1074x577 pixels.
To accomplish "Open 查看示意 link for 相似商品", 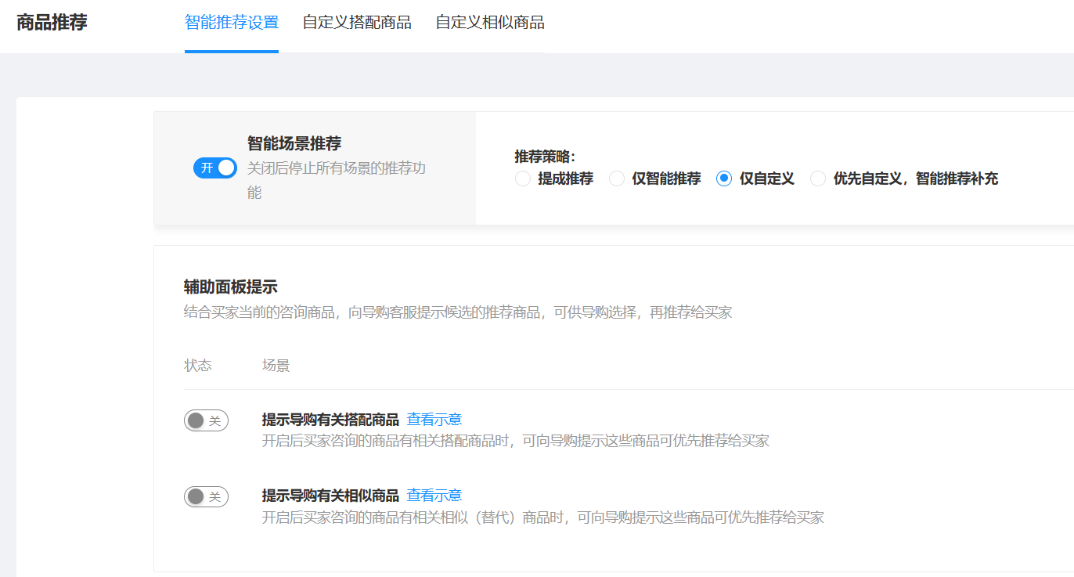I will (434, 496).
